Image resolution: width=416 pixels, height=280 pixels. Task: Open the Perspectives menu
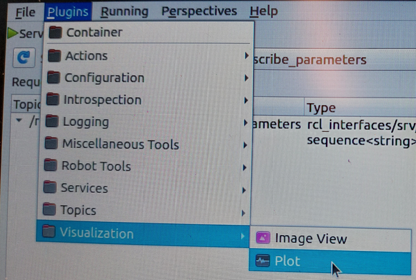pyautogui.click(x=199, y=11)
